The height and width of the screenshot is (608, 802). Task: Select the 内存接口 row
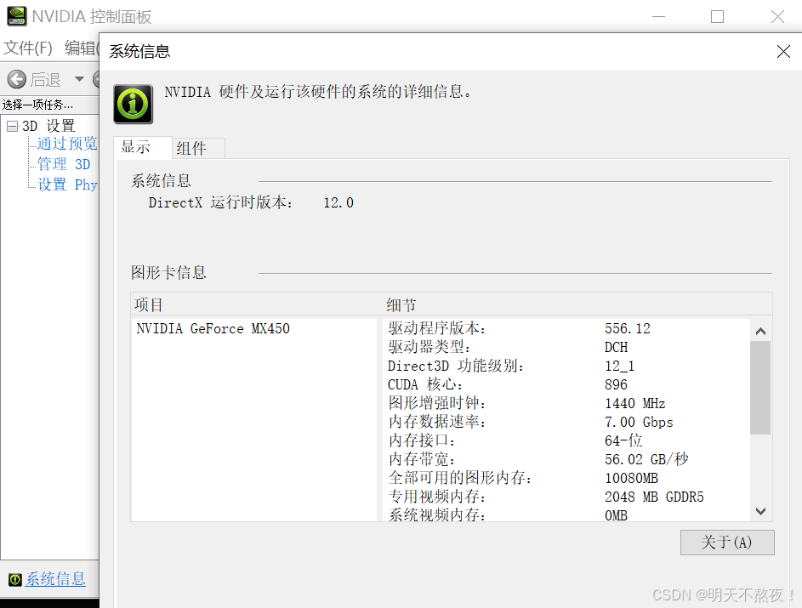(566, 440)
